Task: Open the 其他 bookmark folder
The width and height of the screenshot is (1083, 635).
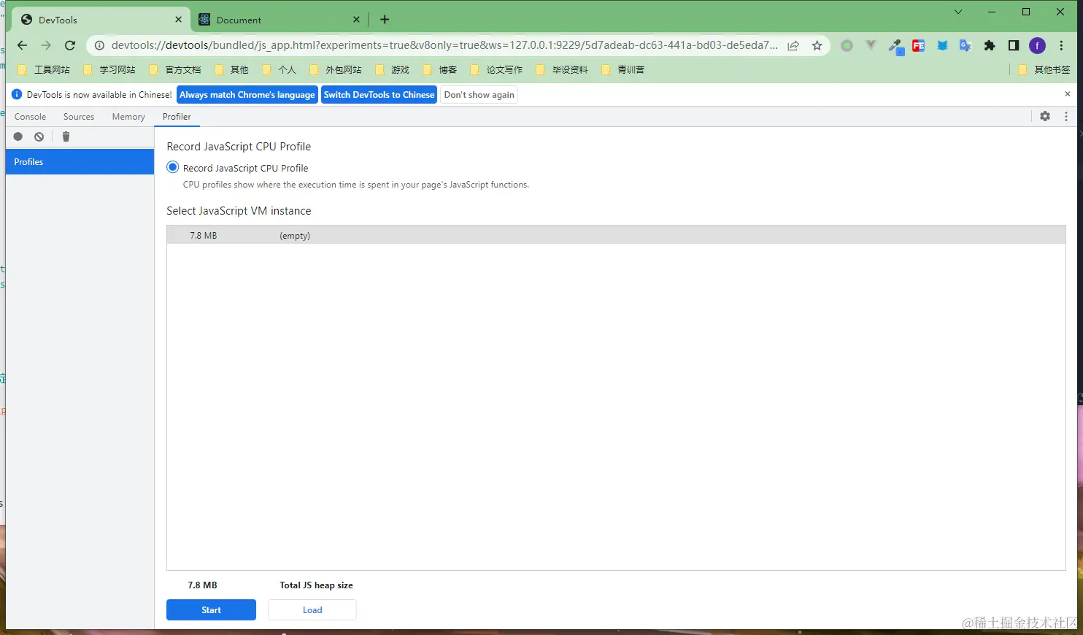Action: pyautogui.click(x=232, y=69)
